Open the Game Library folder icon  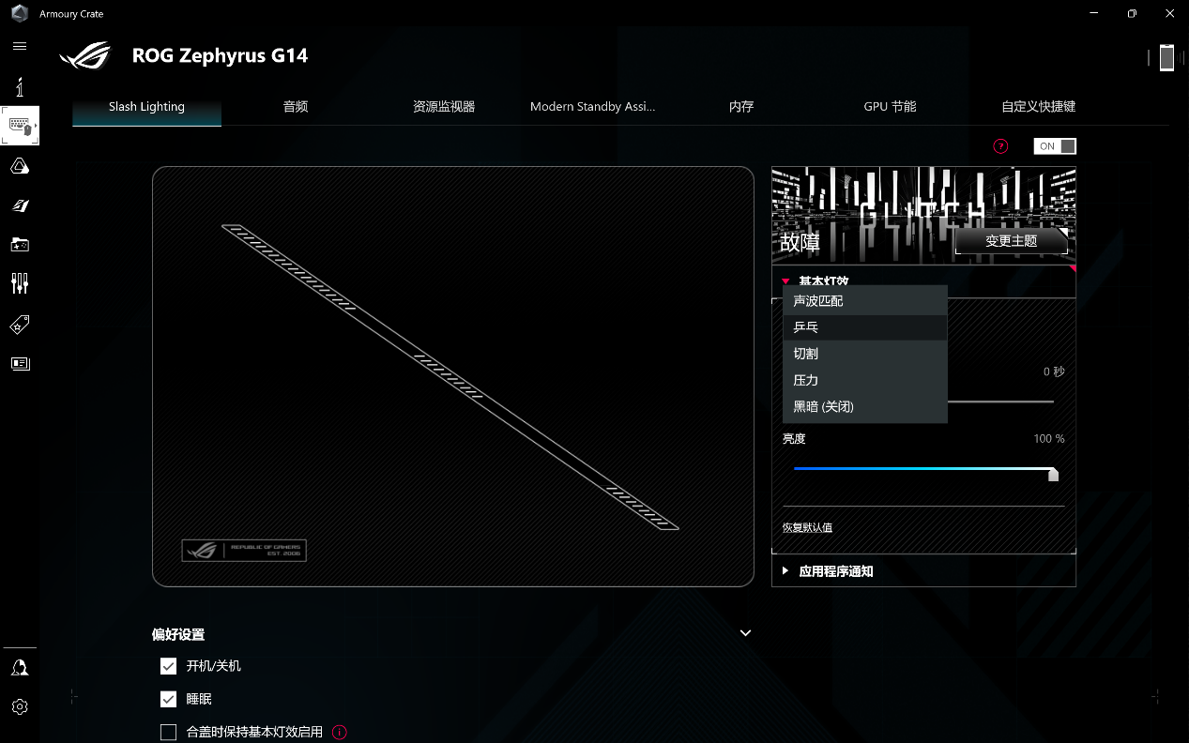[x=20, y=244]
